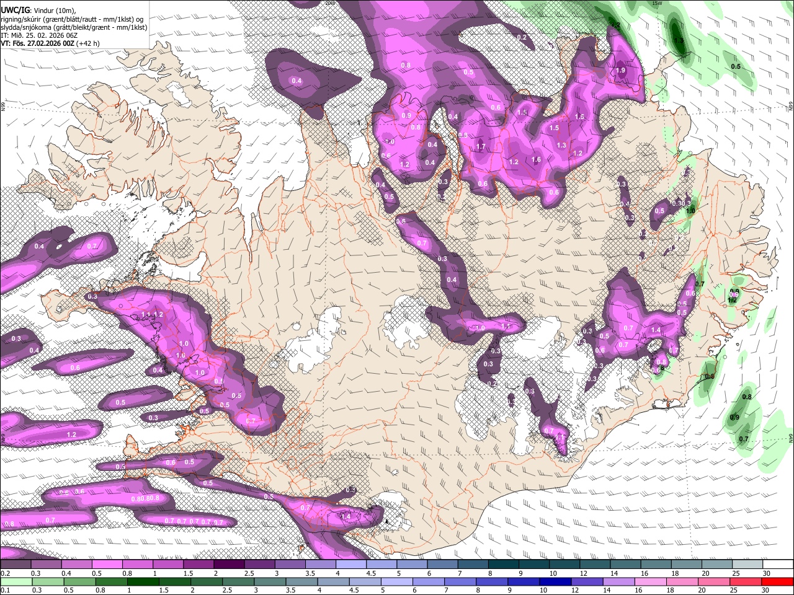Select the light grey swatch labeled 25 in snow scale
The height and width of the screenshot is (595, 794).
(x=748, y=565)
